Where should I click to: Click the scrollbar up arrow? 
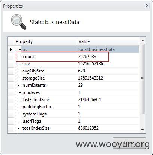click(x=142, y=40)
